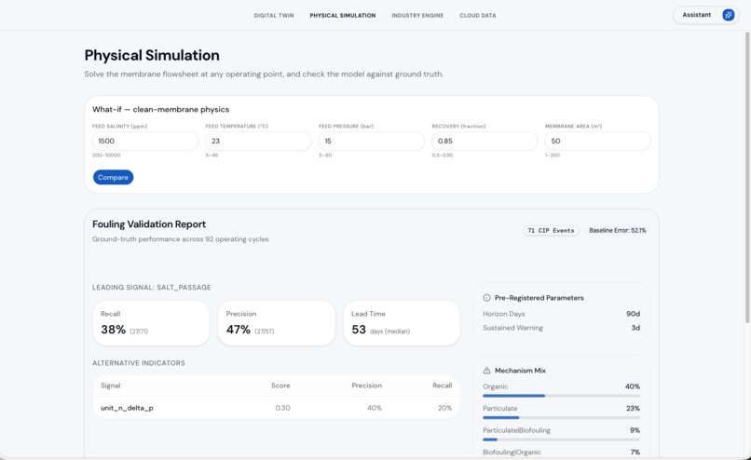Click the Recall column header in table

(x=442, y=386)
